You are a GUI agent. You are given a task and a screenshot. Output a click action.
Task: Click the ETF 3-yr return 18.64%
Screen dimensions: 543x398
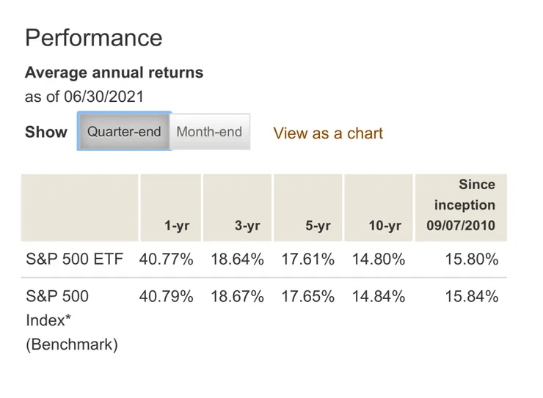237,259
